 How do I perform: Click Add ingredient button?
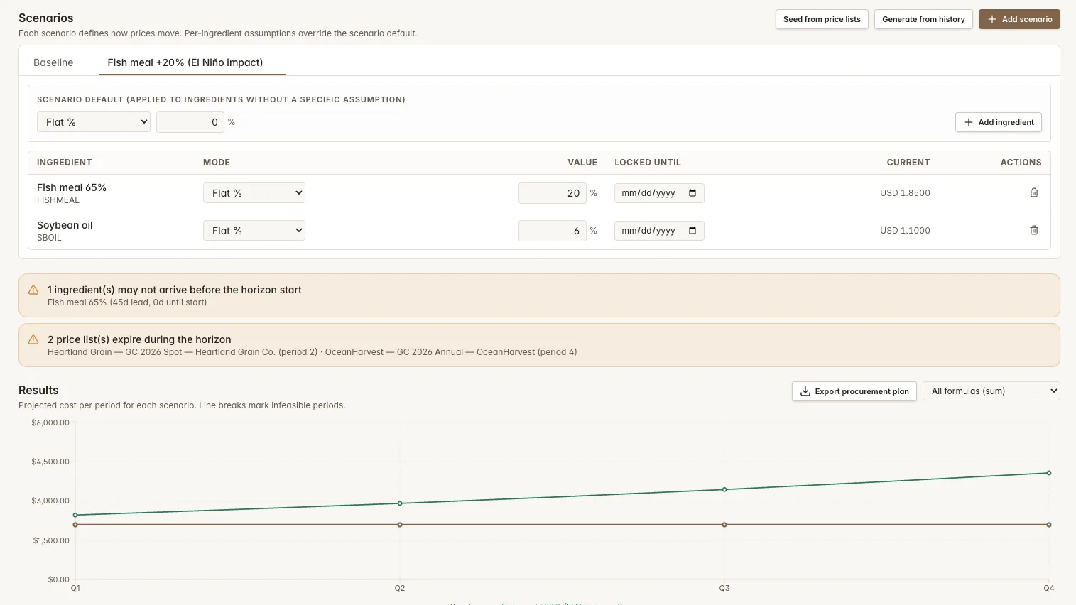[x=999, y=122]
